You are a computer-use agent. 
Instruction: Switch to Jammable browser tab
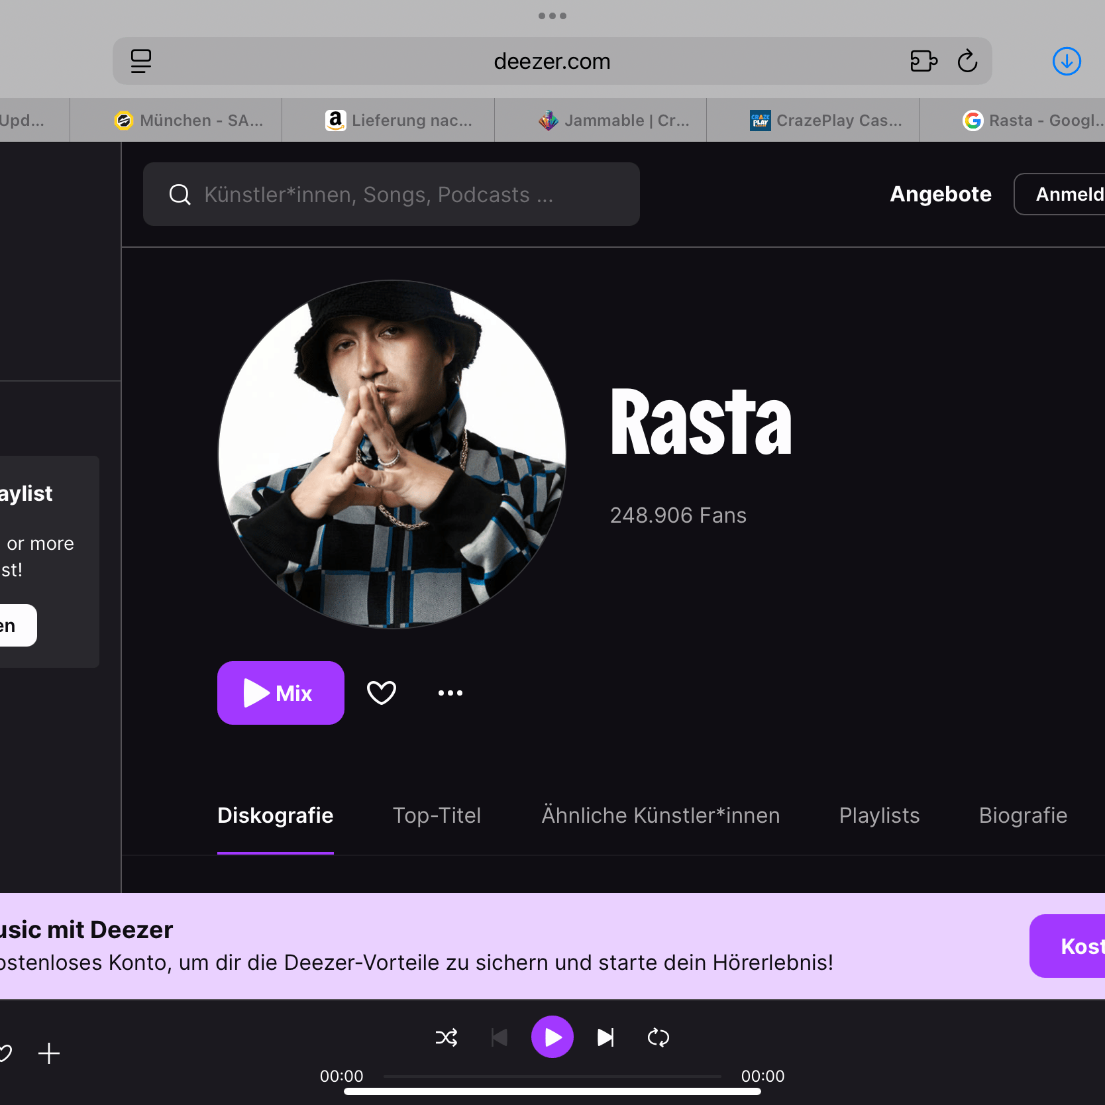[x=601, y=120]
